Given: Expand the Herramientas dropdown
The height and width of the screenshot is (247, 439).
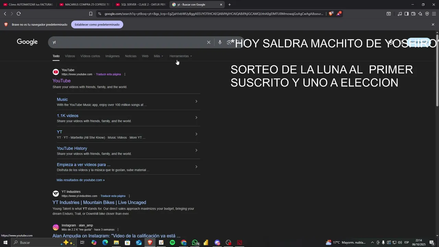Looking at the screenshot, I should click(181, 56).
